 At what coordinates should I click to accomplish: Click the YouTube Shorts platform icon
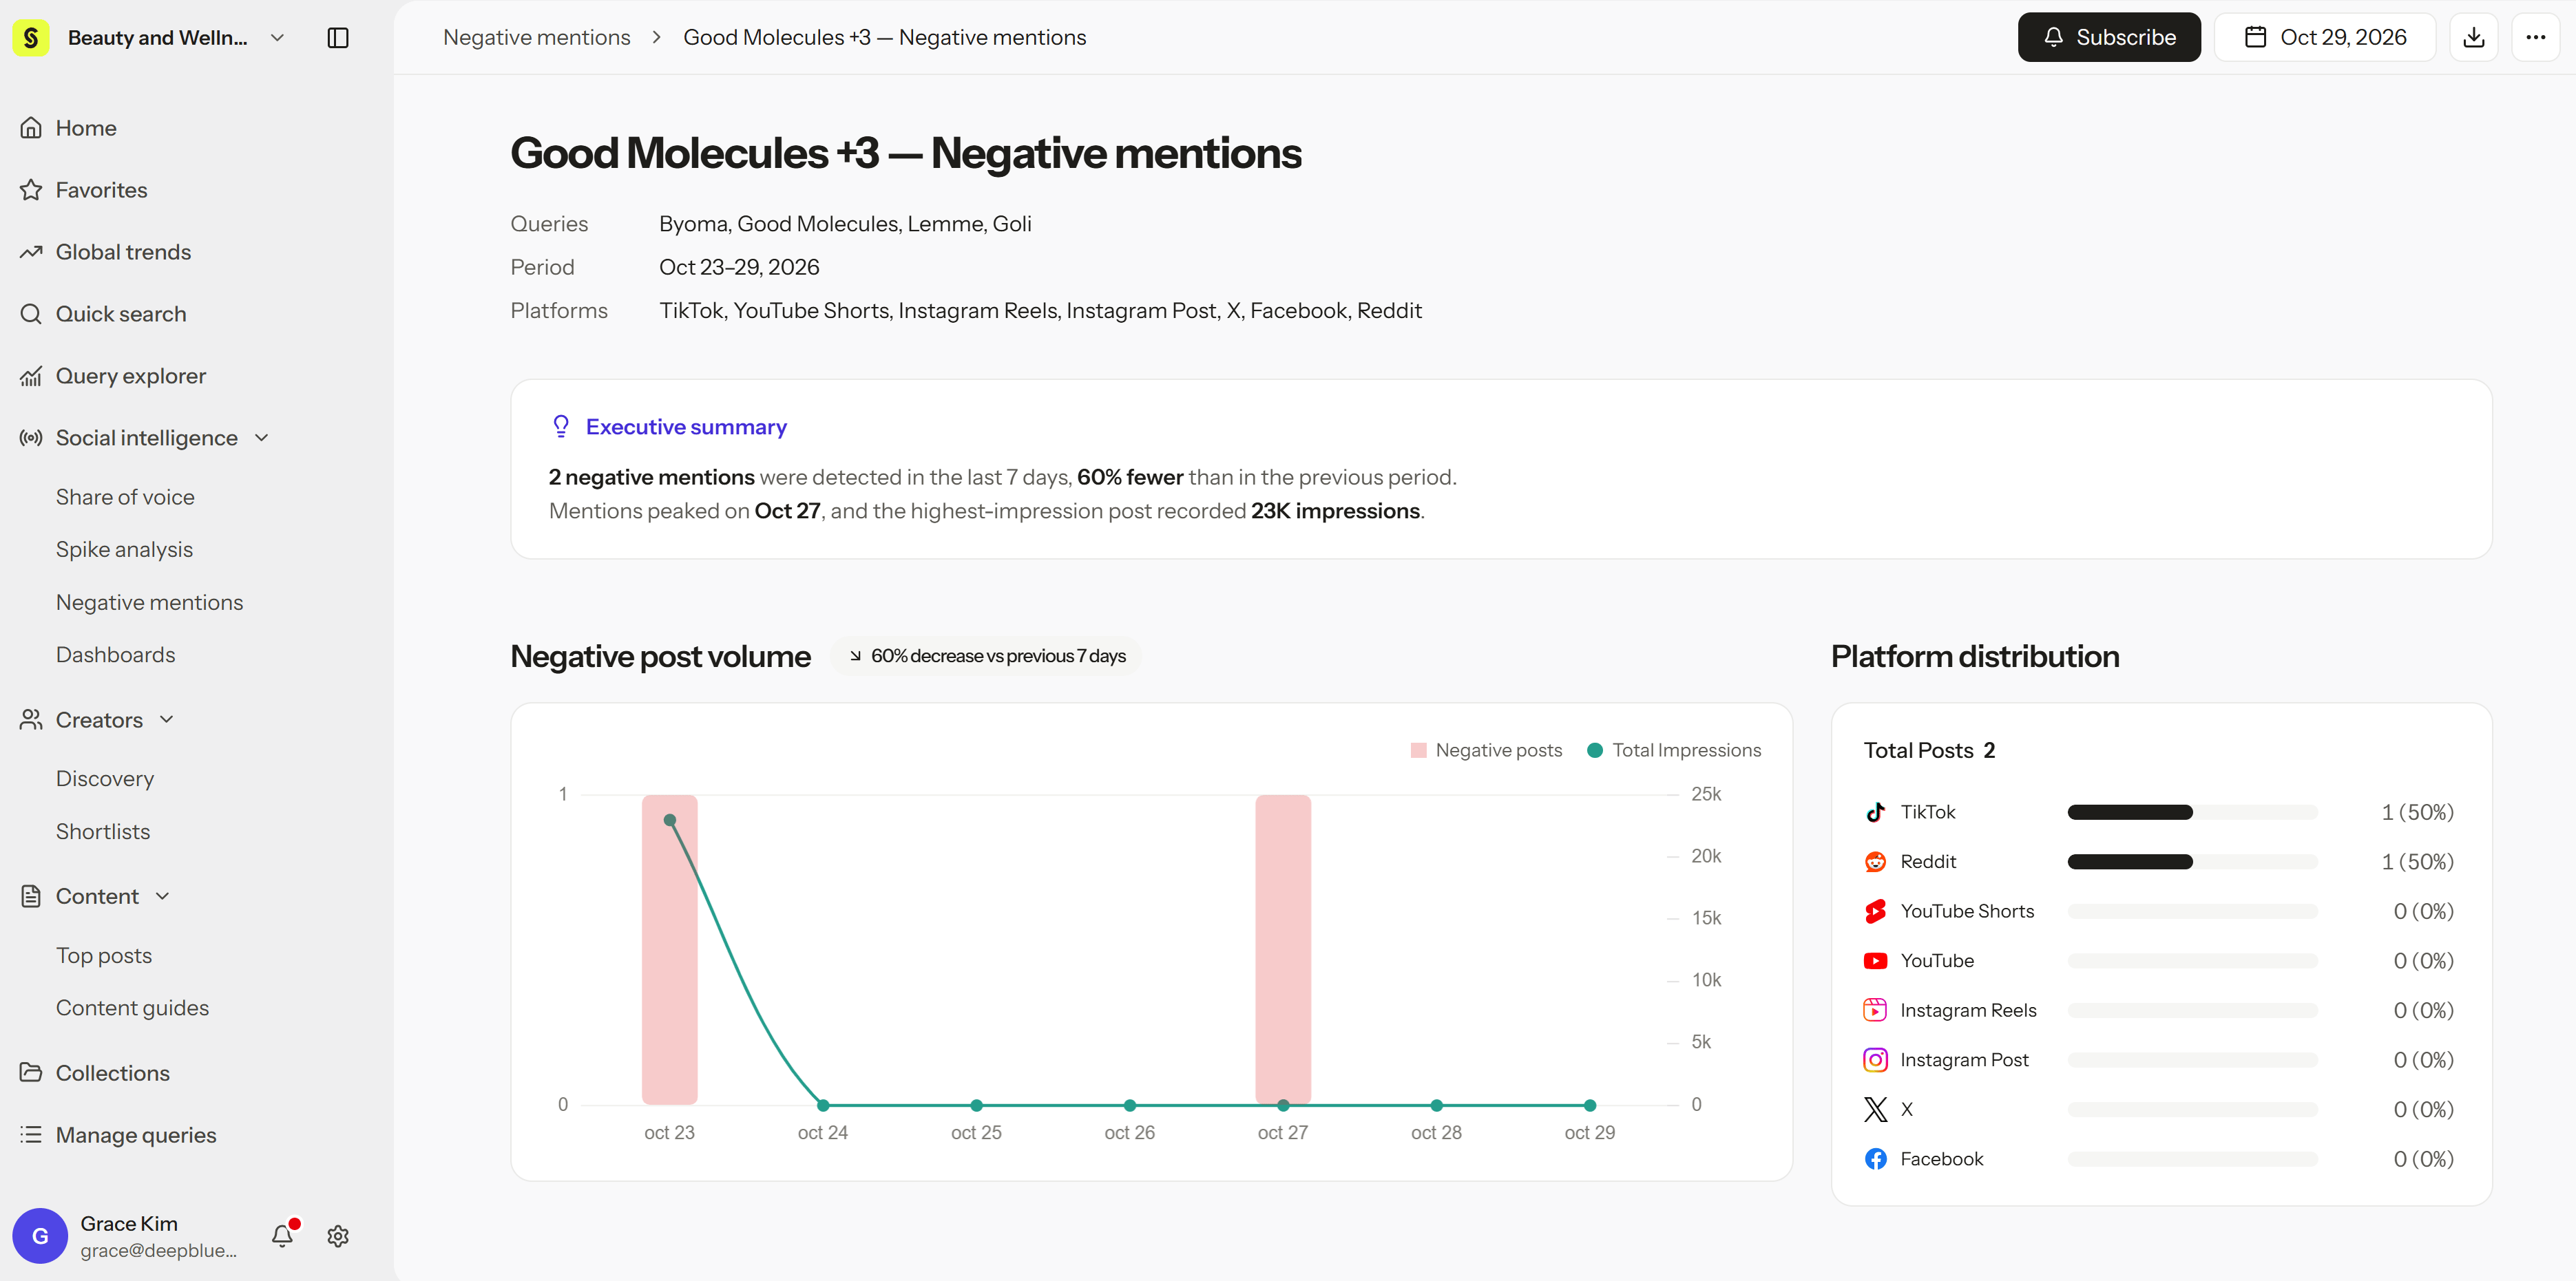tap(1875, 911)
